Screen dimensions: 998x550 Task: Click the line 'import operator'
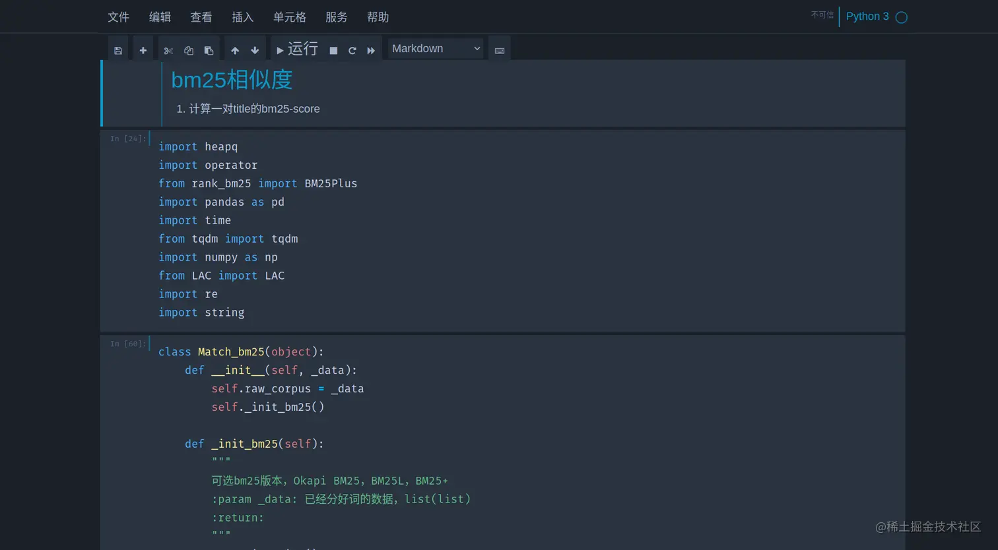(208, 165)
